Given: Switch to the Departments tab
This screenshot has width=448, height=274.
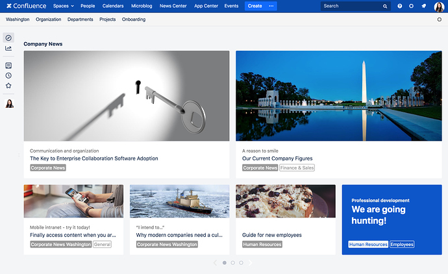Looking at the screenshot, I should (81, 19).
